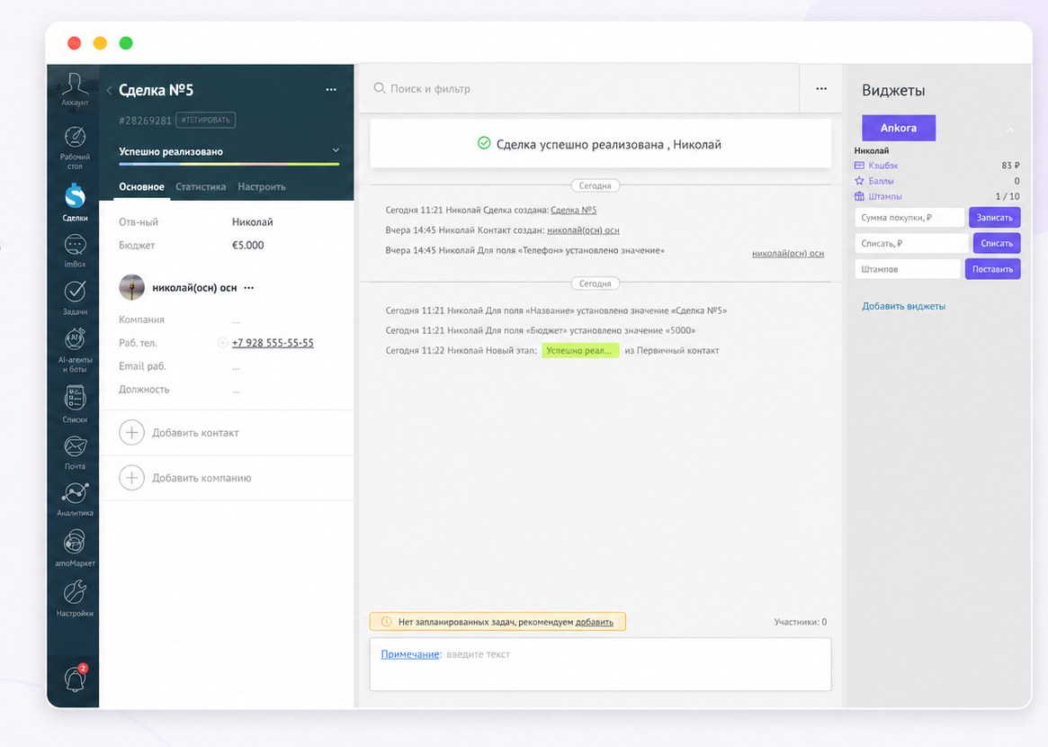
Task: Switch to the Статистика tab
Action: coord(201,186)
